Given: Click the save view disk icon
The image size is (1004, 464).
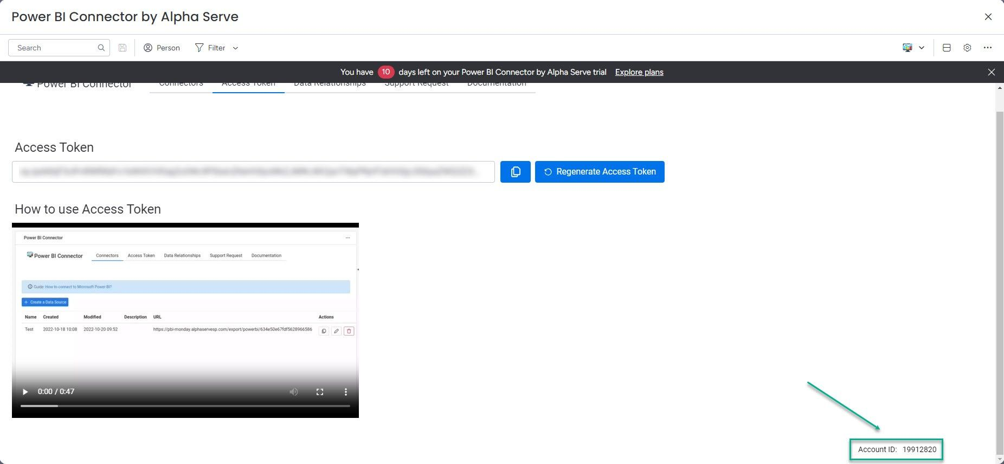Looking at the screenshot, I should (x=123, y=48).
